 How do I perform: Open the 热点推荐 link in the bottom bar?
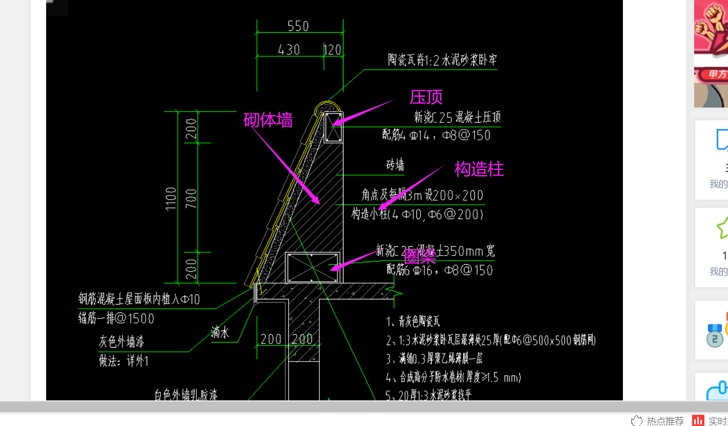tap(665, 421)
